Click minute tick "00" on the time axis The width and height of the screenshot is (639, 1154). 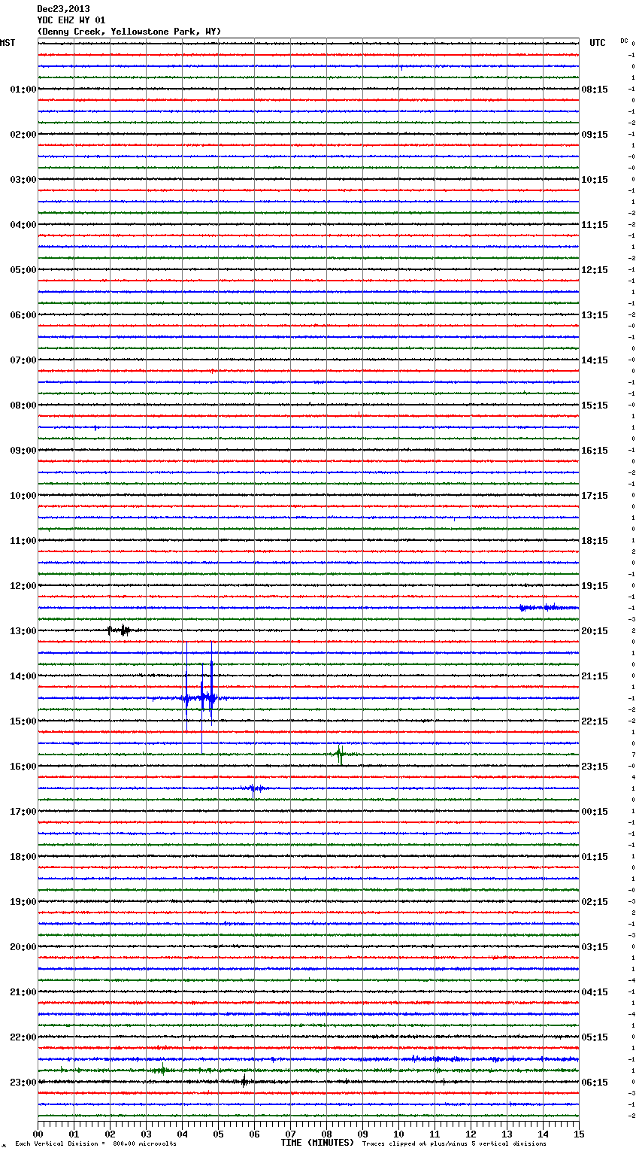(38, 1134)
